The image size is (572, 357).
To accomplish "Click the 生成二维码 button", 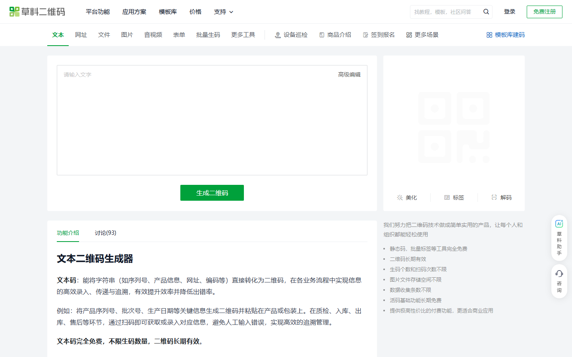I will coord(212,193).
